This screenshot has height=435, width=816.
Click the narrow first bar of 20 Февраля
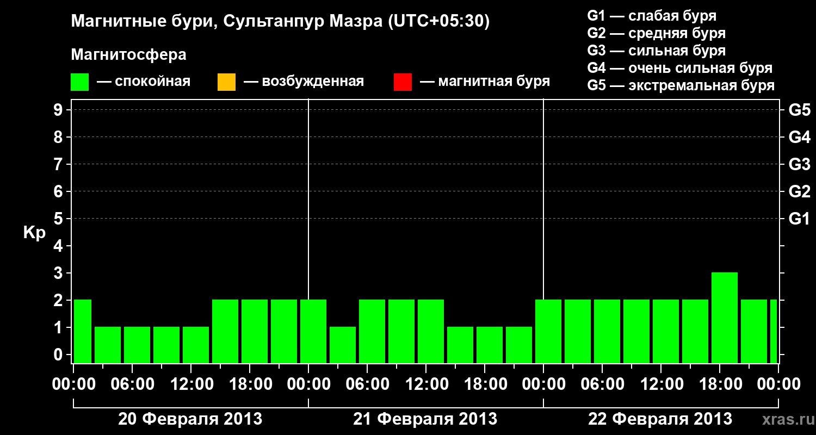coord(83,331)
